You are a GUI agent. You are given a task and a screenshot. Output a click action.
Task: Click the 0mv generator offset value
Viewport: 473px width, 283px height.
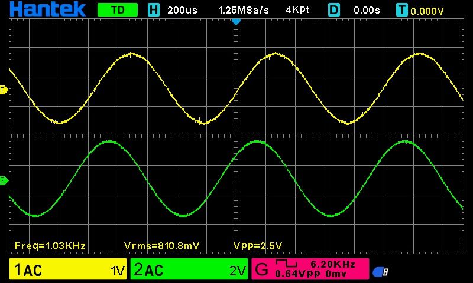[x=336, y=274]
